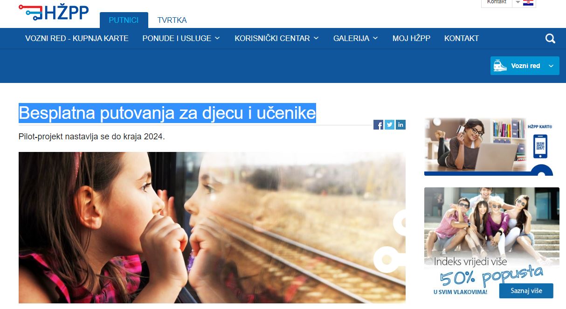
Task: Switch to the PUTNICI tab
Action: coord(124,20)
